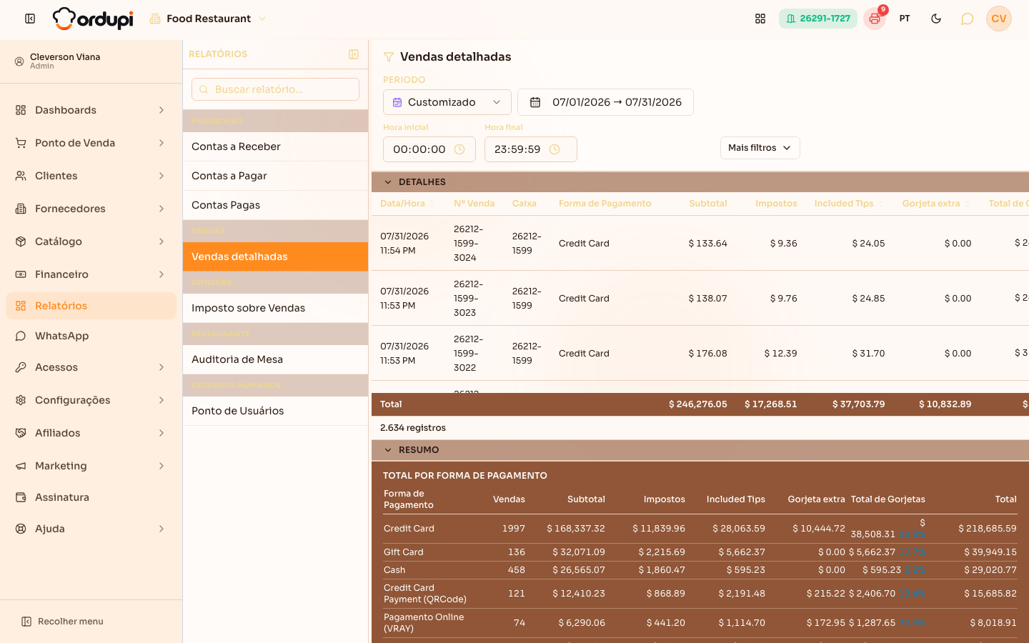The width and height of the screenshot is (1029, 643).
Task: Click the Hora inicial 00:00:00 field
Action: [429, 149]
